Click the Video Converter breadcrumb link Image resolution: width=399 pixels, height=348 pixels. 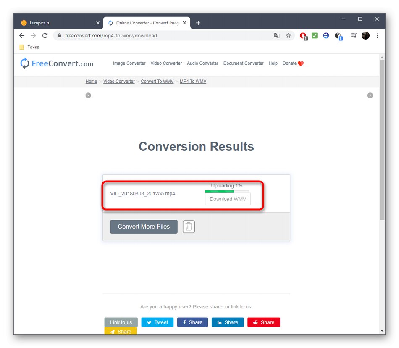(119, 82)
